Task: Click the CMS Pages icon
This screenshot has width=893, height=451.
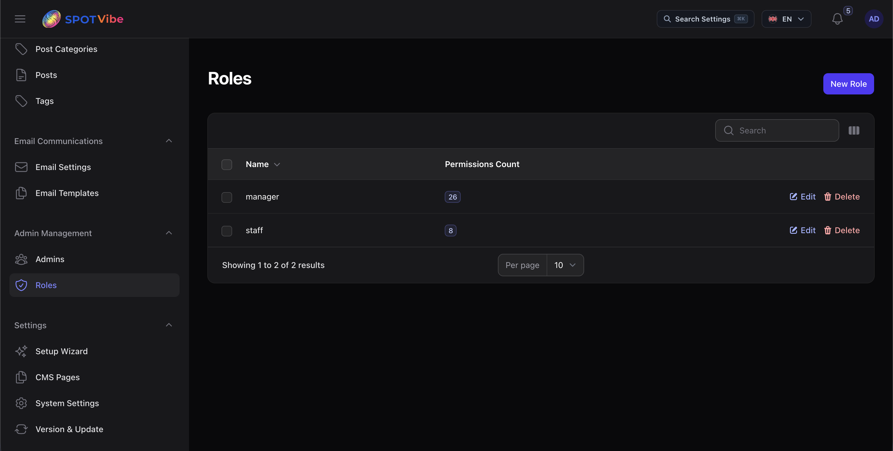Action: (x=21, y=378)
